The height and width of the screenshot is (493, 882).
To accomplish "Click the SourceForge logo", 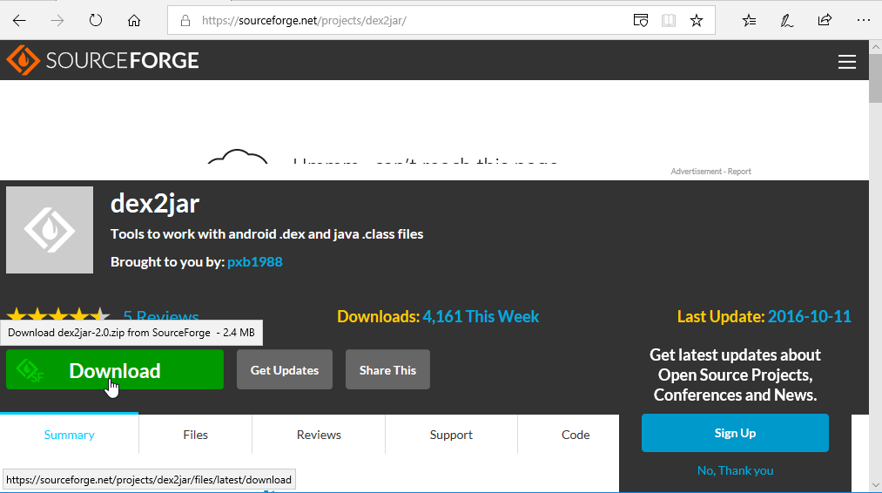I will coord(103,60).
